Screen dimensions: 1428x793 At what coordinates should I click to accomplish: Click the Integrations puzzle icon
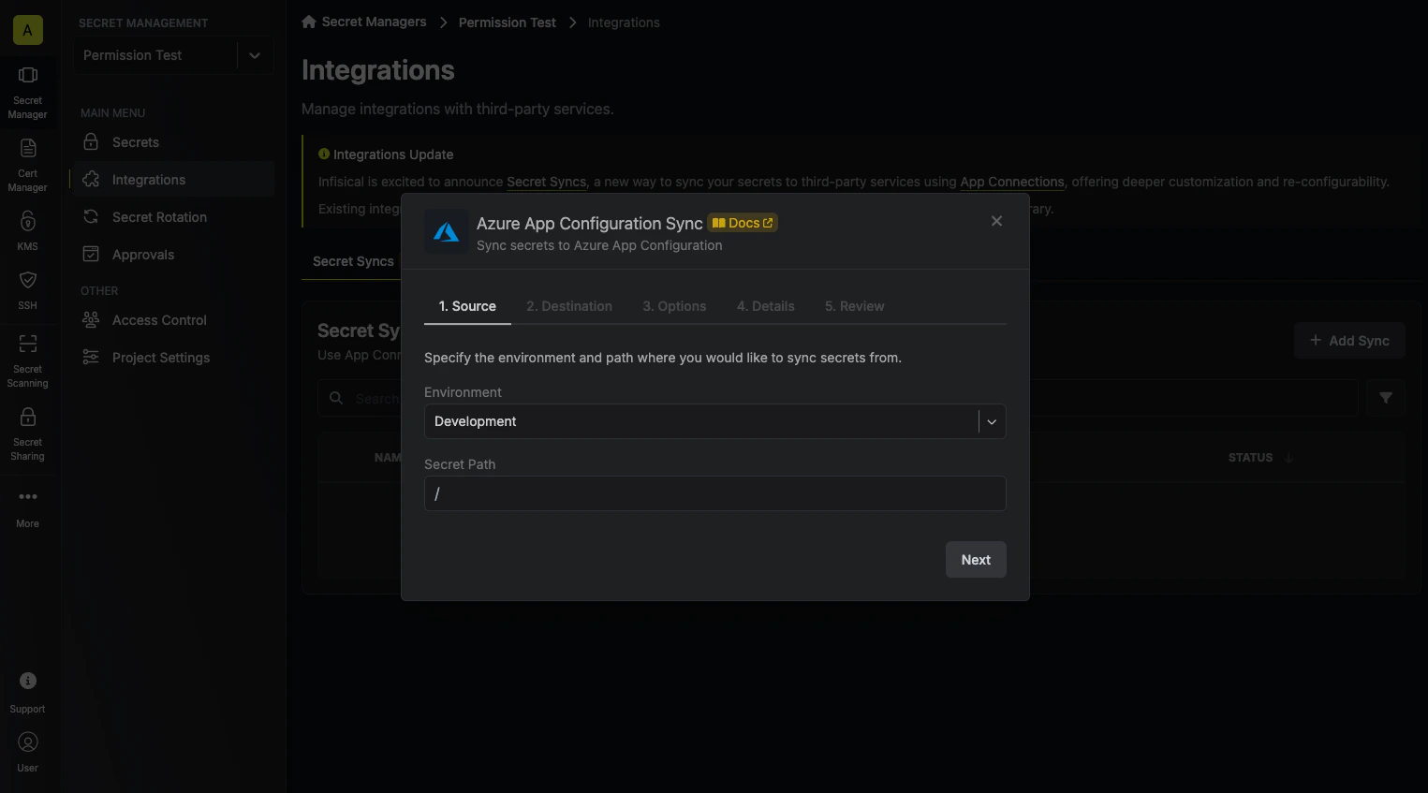tap(91, 180)
